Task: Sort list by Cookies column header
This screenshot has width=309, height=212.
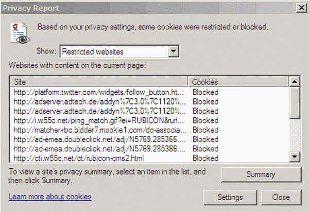Action: 238,82
